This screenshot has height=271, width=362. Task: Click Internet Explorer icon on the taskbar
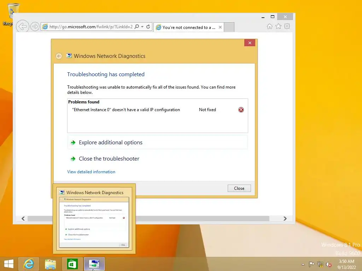(29, 264)
